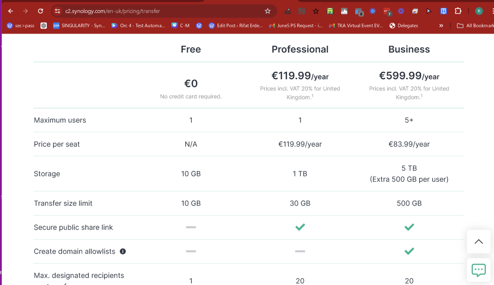Click the info icon next to Create domain allowlists
The height and width of the screenshot is (285, 494).
click(123, 251)
